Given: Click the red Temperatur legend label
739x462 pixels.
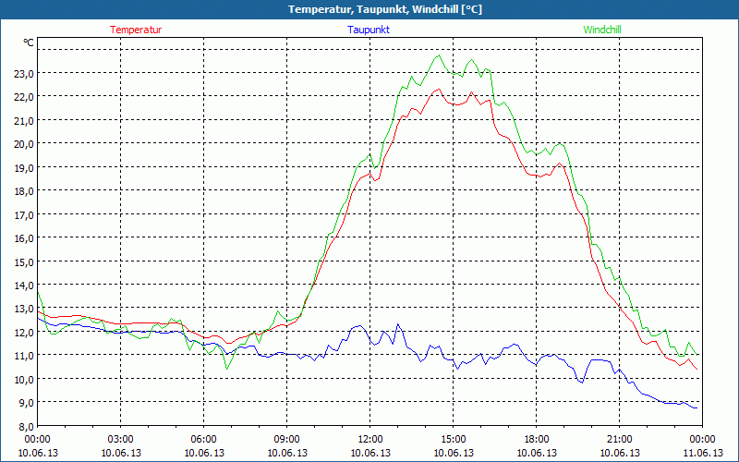Looking at the screenshot, I should click(x=136, y=30).
